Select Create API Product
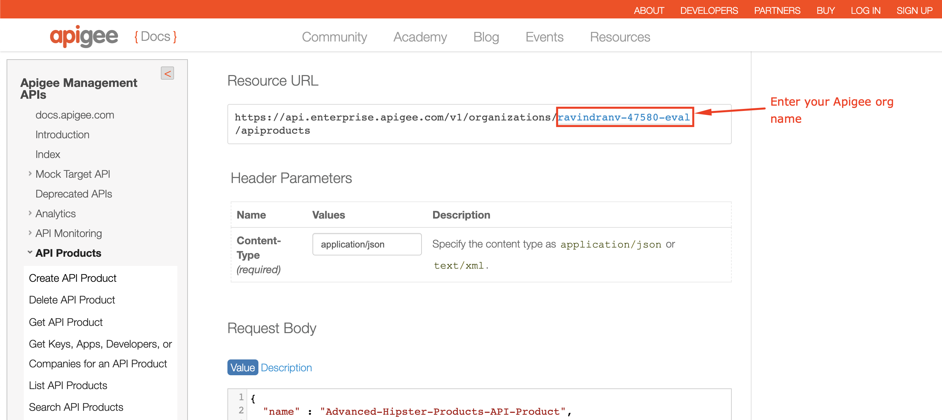This screenshot has width=942, height=420. point(73,278)
